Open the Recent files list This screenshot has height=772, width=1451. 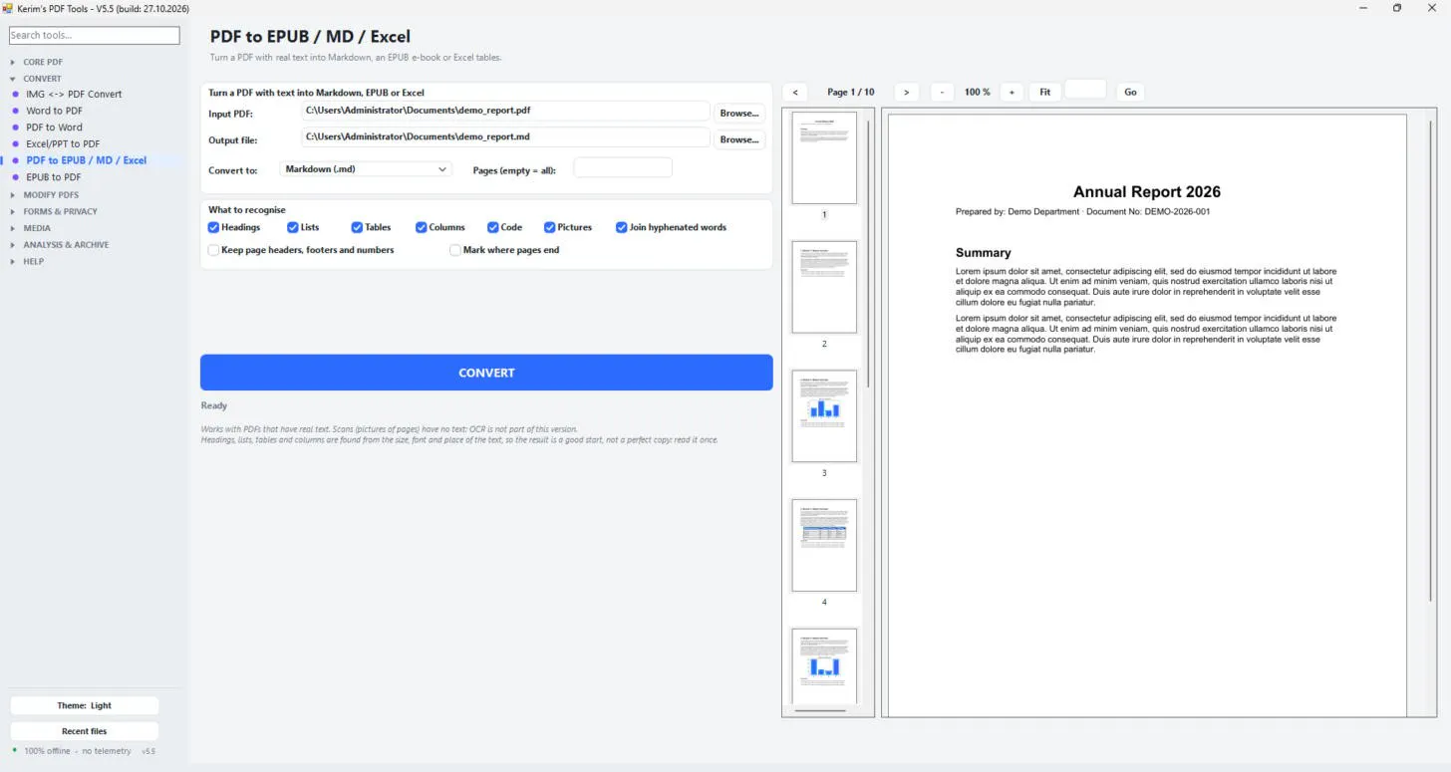(84, 731)
